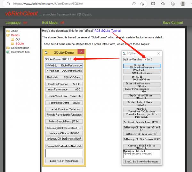
Task: Open the split screen browser icon
Action: click(x=153, y=4)
